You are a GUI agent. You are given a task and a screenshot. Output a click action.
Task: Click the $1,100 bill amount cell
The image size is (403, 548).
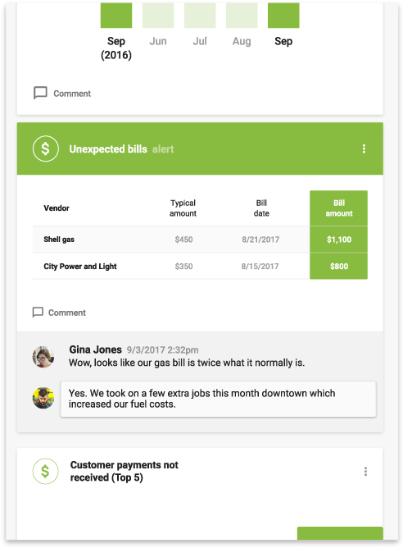(339, 240)
